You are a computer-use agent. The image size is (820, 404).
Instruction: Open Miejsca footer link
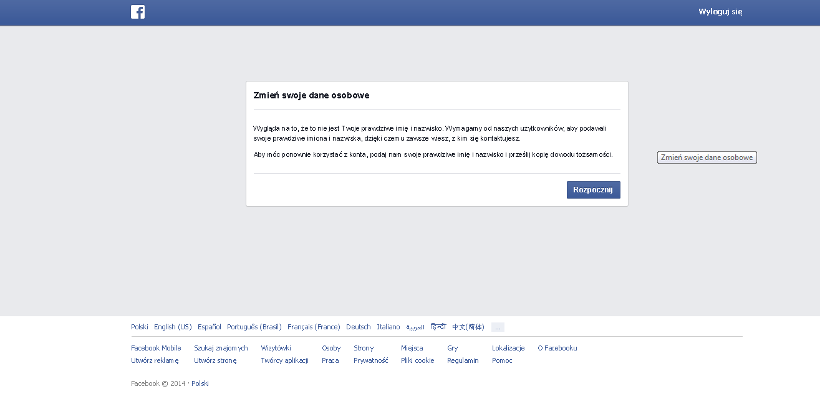pyautogui.click(x=412, y=348)
